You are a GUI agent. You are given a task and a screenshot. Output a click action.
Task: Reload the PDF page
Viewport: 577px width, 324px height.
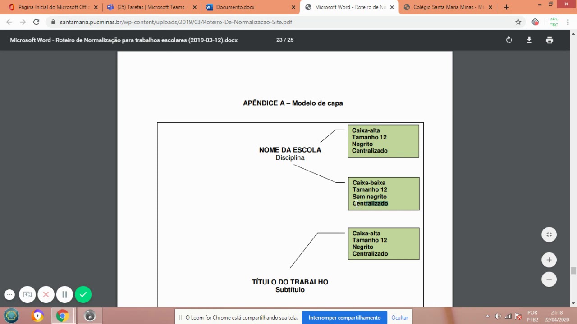pos(37,22)
